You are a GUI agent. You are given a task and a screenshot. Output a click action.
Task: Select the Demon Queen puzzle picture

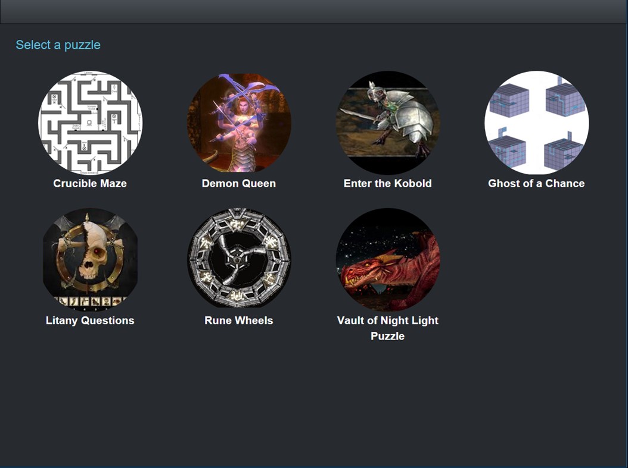point(239,123)
